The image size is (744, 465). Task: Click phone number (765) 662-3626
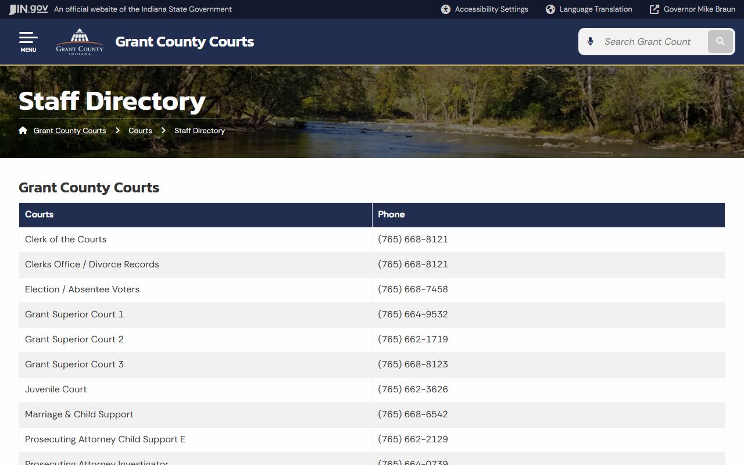click(x=413, y=389)
